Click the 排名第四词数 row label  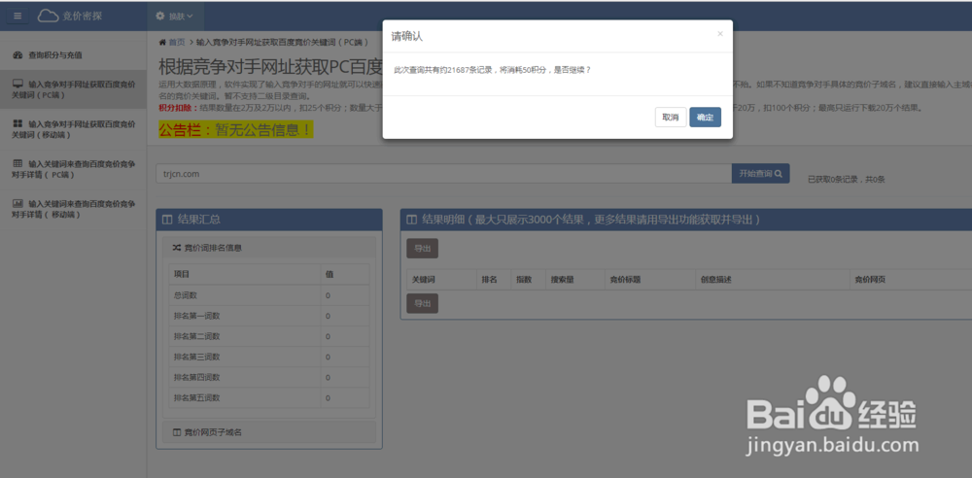point(196,377)
